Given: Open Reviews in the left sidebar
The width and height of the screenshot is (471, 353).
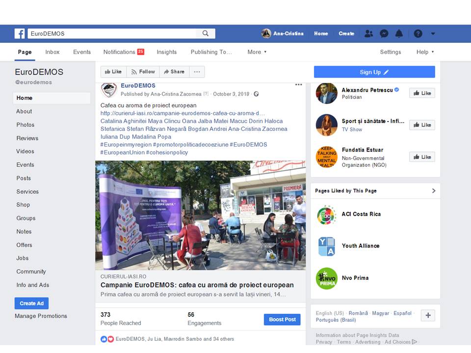Looking at the screenshot, I should point(27,138).
